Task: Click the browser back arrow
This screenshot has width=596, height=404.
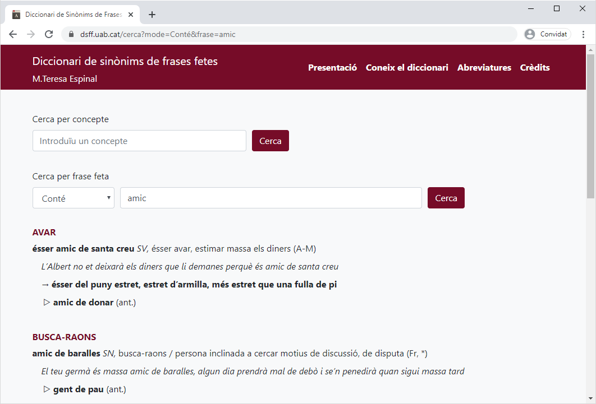Action: pyautogui.click(x=13, y=34)
